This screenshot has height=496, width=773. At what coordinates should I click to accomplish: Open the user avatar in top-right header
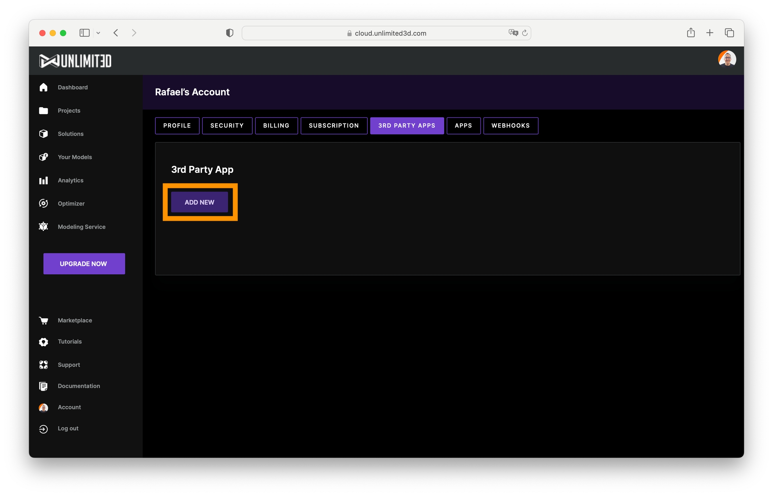click(727, 60)
